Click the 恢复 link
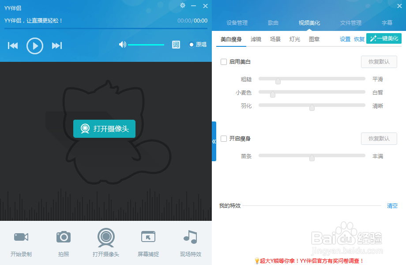406x265 pixels. [x=359, y=39]
